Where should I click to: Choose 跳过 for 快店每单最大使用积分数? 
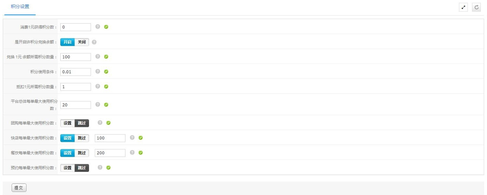point(82,138)
